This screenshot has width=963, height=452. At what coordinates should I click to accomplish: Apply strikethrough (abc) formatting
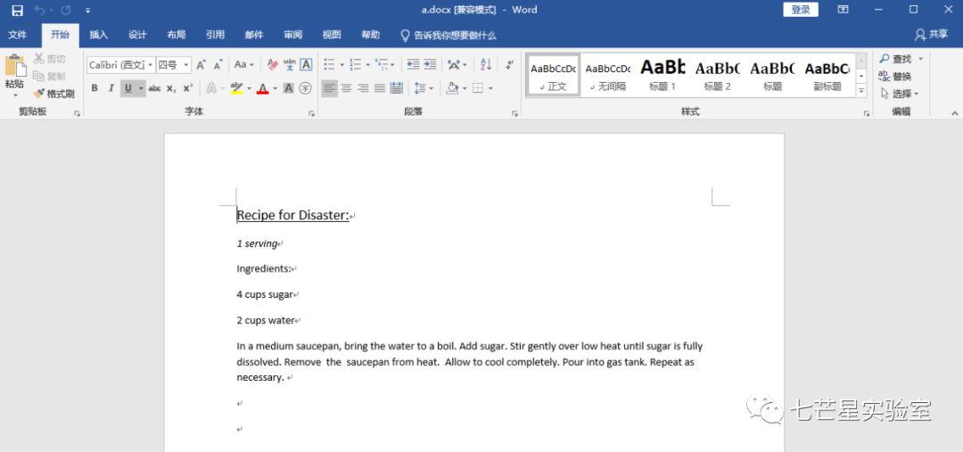click(155, 88)
